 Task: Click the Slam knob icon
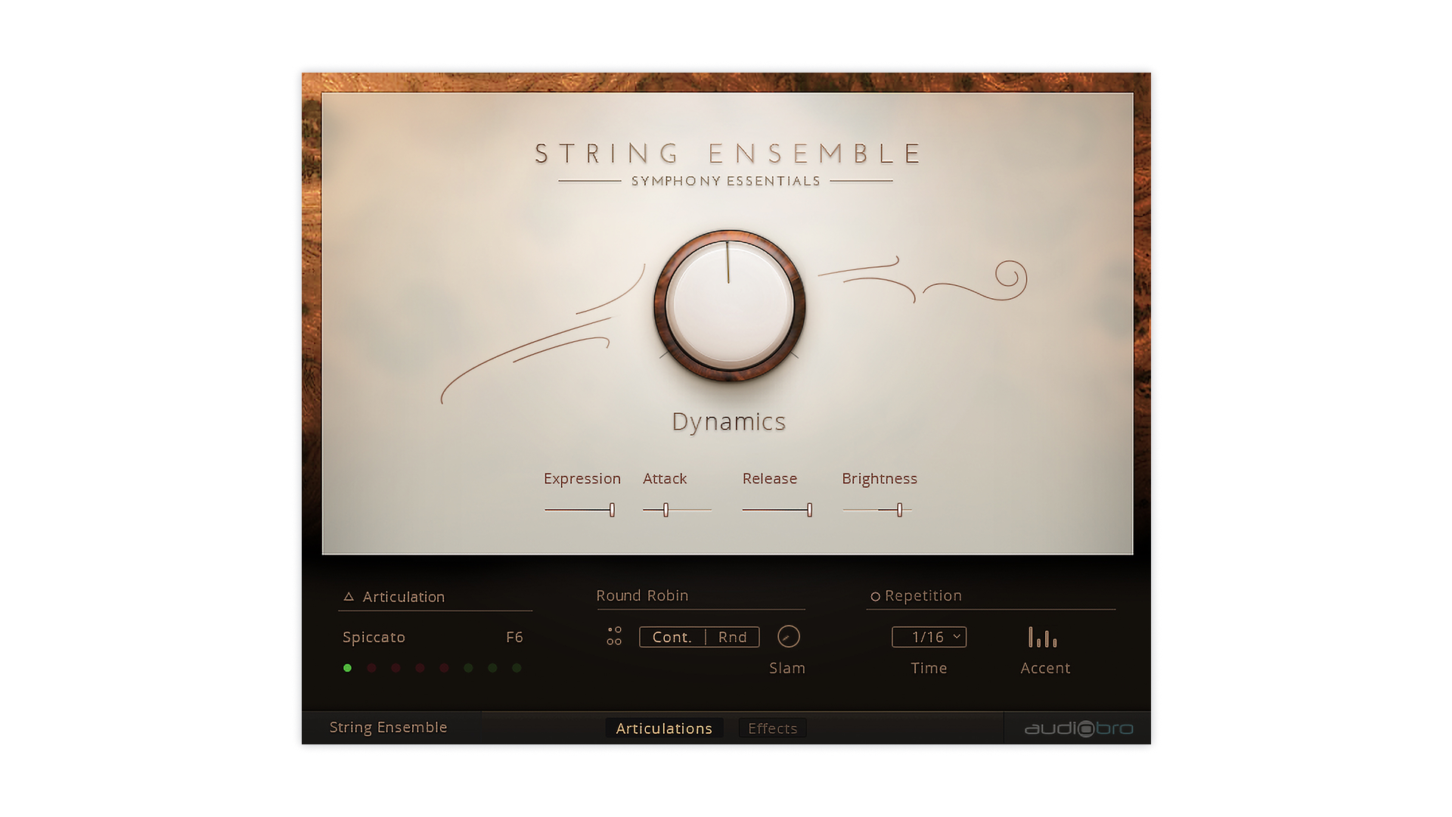[x=788, y=637]
